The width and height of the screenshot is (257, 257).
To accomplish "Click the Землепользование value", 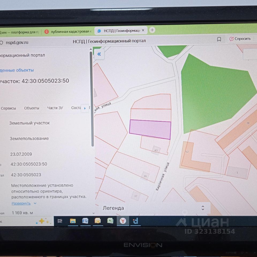I will click(29, 138).
